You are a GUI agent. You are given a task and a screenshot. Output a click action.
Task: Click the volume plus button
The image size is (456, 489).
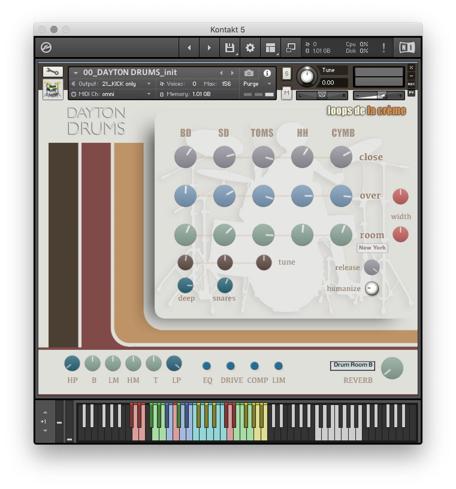pos(401,96)
